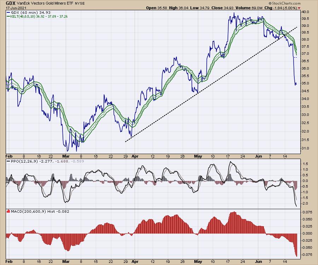
Task: Click the GDX (60 min) legend text
Action: [x=26, y=12]
